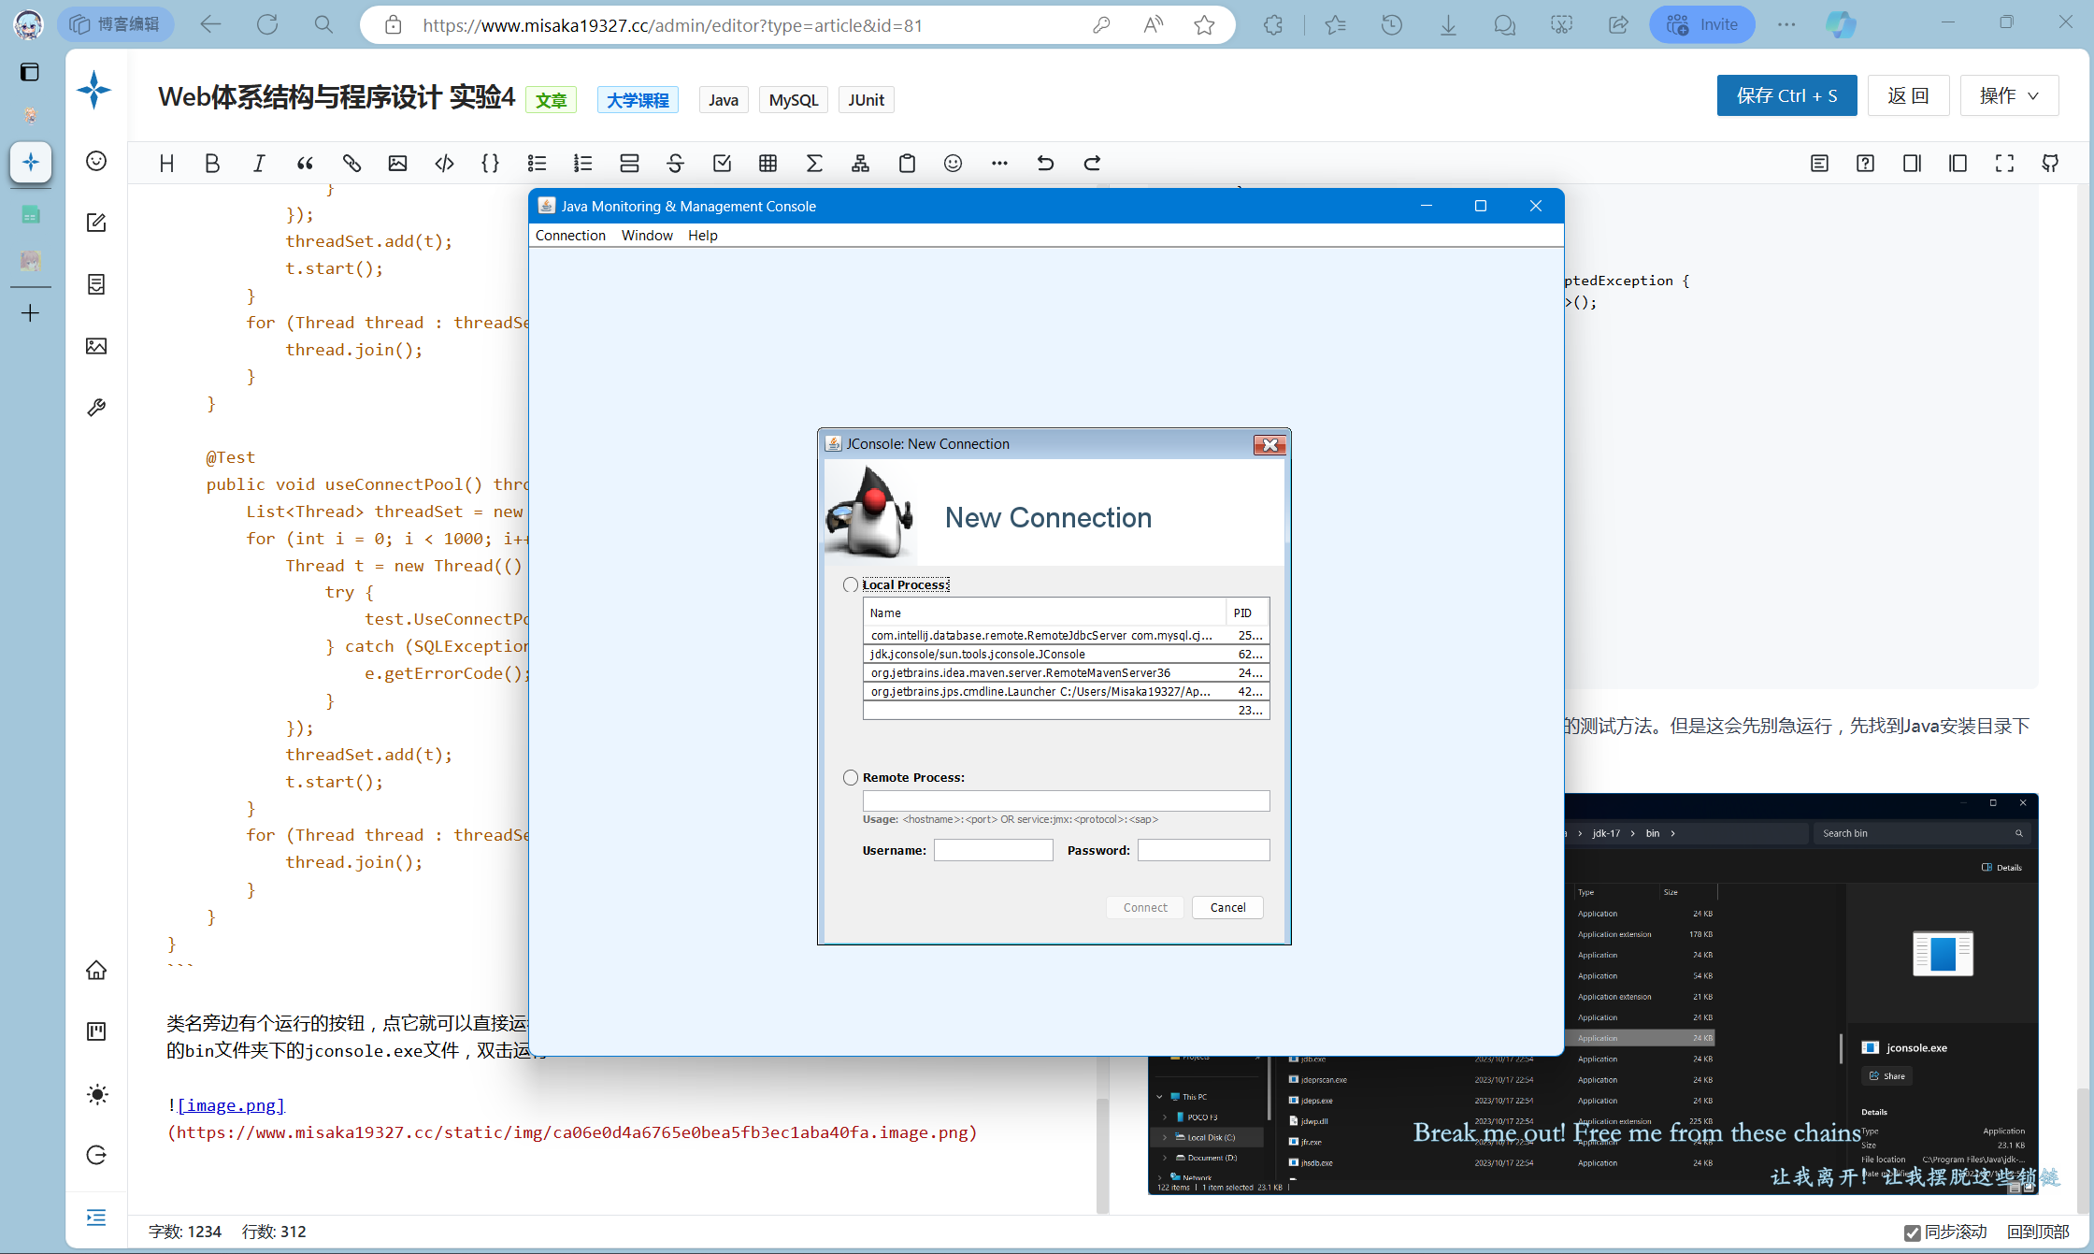Click browser address bar URL
Image resolution: width=2094 pixels, height=1254 pixels.
point(672,25)
